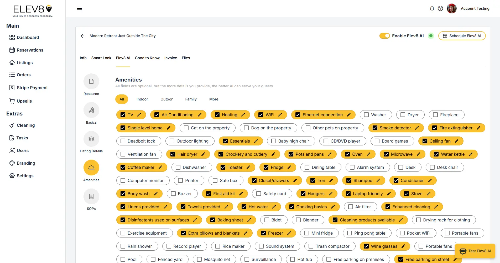Uncheck the Air Conditioning checkbox
The height and width of the screenshot is (263, 500).
coord(157,115)
